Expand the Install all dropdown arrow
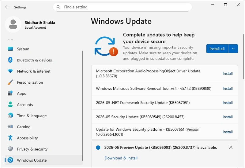This screenshot has height=168, width=245. 233,49
